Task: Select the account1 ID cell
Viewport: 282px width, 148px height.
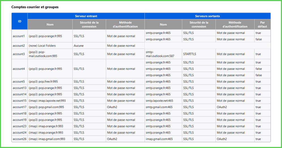Action: pyautogui.click(x=19, y=36)
